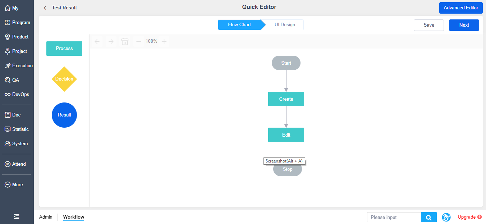This screenshot has height=224, width=486.
Task: Click the redo arrow in canvas toolbar
Action: pos(111,41)
